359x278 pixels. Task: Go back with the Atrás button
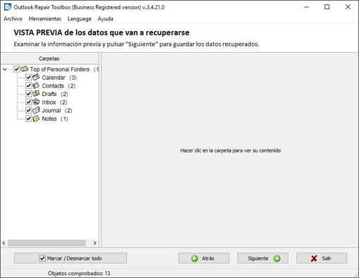tap(204, 258)
